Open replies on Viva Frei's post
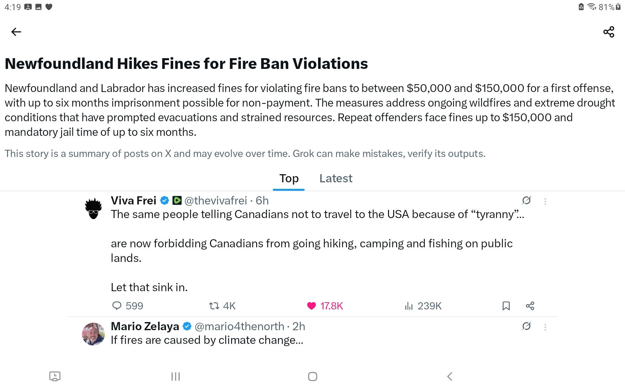625x390 pixels. tap(117, 306)
